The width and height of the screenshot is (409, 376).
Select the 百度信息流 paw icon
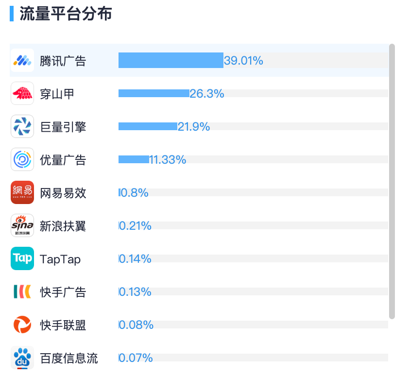[x=22, y=358]
